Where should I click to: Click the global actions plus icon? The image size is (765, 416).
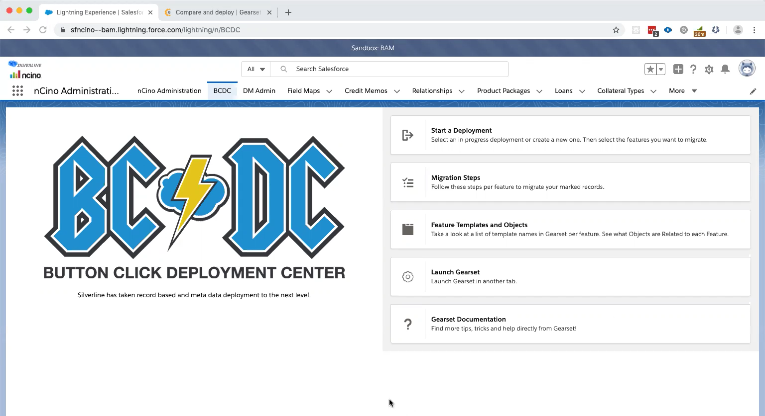[678, 70]
